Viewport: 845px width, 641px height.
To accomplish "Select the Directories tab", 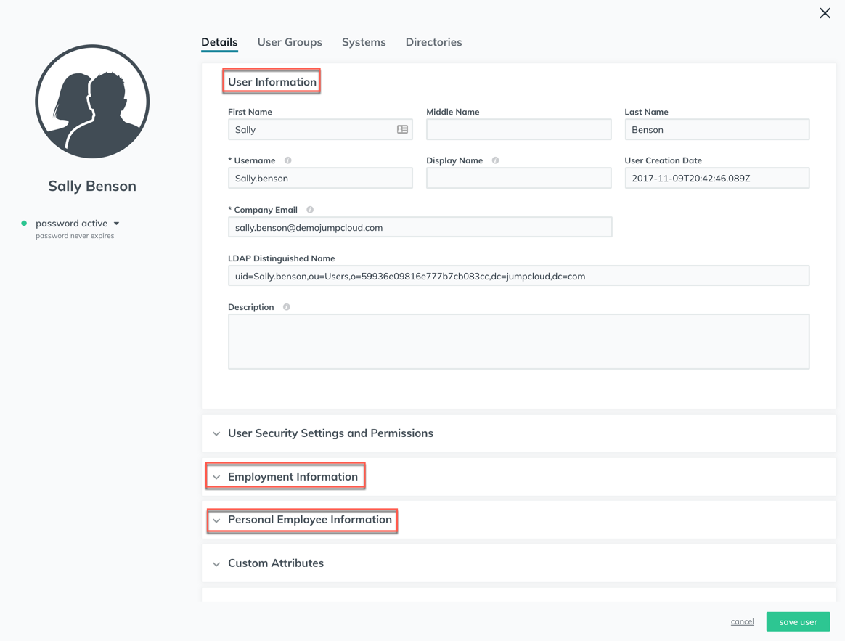I will (x=433, y=42).
